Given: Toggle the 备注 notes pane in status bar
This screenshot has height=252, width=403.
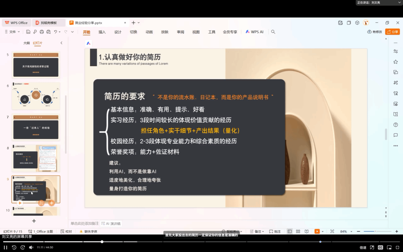Looking at the screenshot, I should click(257, 231).
